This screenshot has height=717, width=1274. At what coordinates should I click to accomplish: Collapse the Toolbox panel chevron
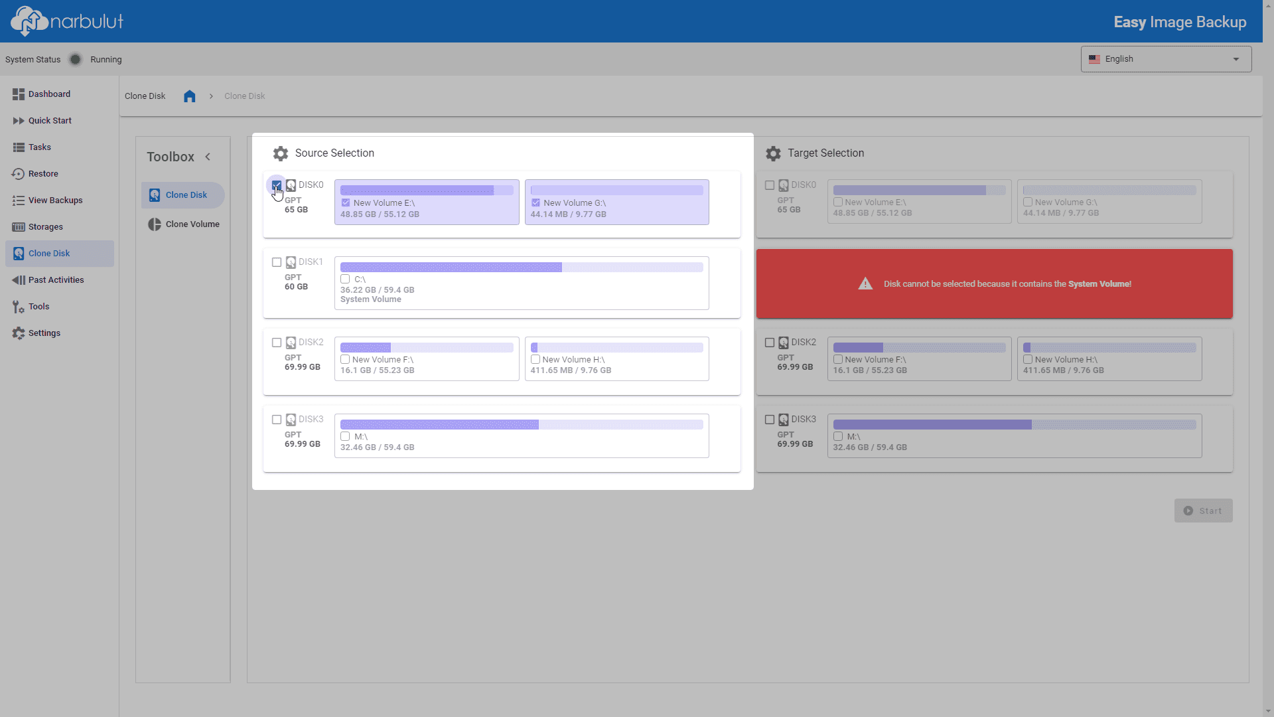(x=208, y=157)
